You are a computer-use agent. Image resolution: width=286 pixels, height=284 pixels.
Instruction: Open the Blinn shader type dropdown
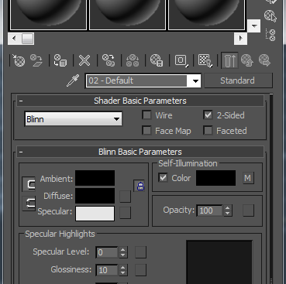coord(74,119)
